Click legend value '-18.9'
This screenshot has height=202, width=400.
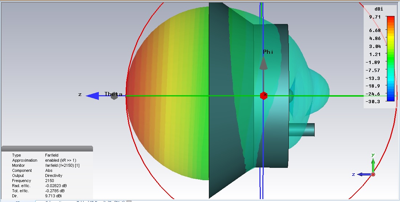(x=373, y=86)
